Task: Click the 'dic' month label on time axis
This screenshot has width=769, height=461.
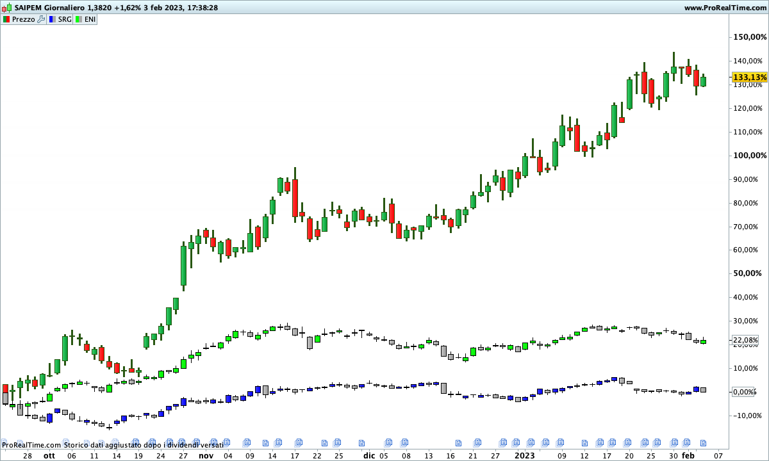Action: [x=369, y=456]
